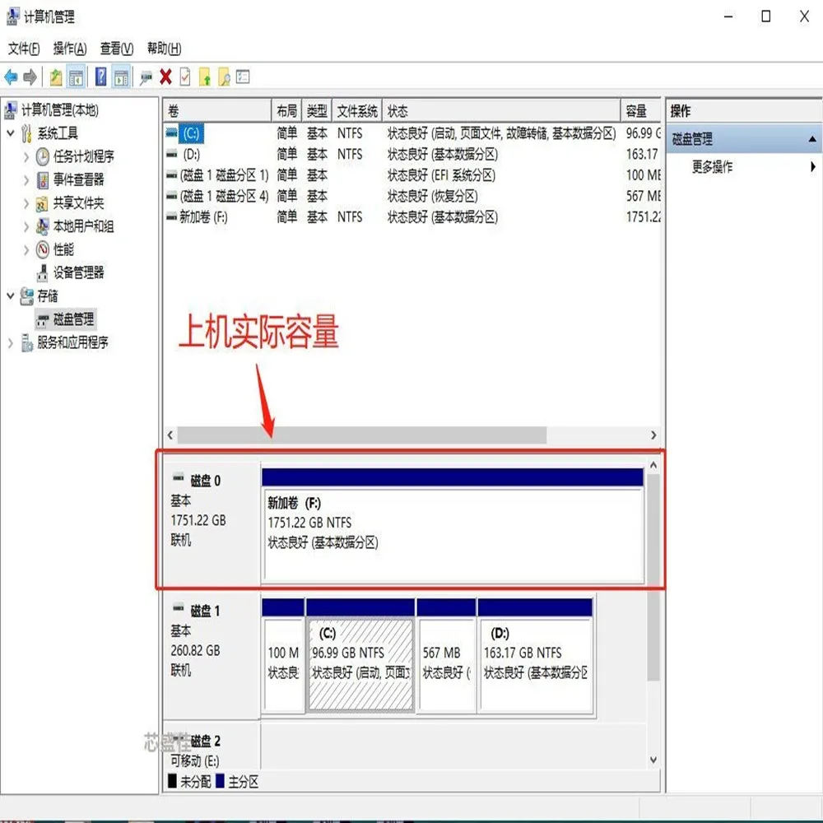Click the folder with magnifier search icon
Viewport: 823px width, 823px height.
pyautogui.click(x=224, y=77)
